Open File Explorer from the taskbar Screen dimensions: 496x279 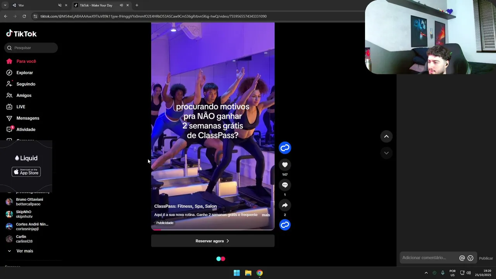point(248,273)
